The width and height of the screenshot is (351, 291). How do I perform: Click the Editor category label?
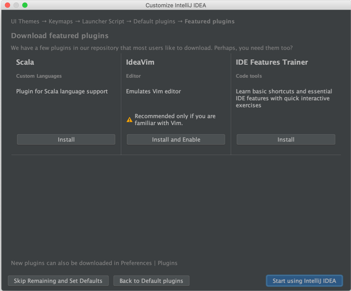(133, 76)
